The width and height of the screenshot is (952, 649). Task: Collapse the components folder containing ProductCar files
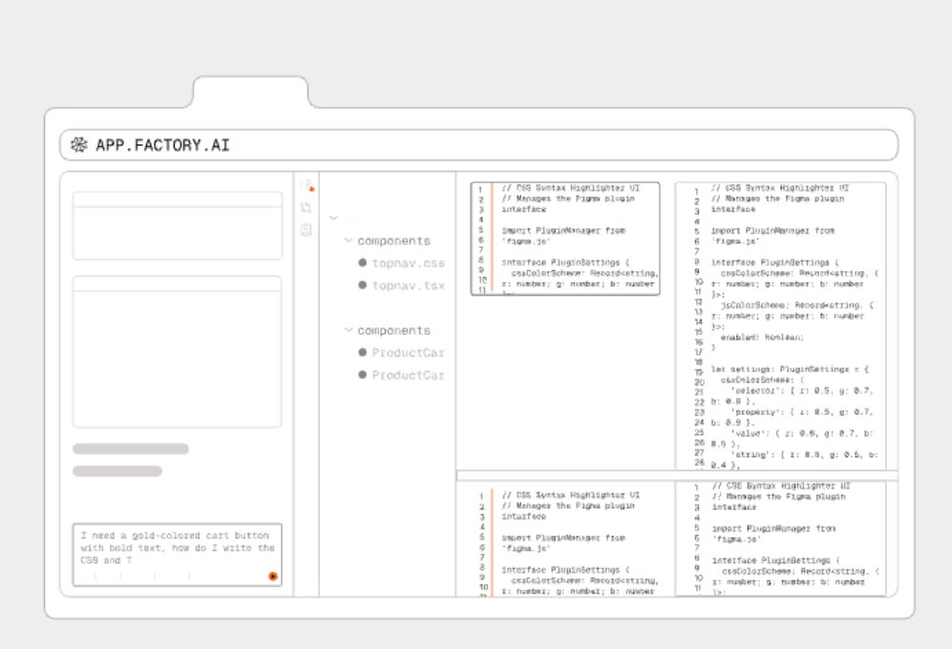click(x=349, y=330)
